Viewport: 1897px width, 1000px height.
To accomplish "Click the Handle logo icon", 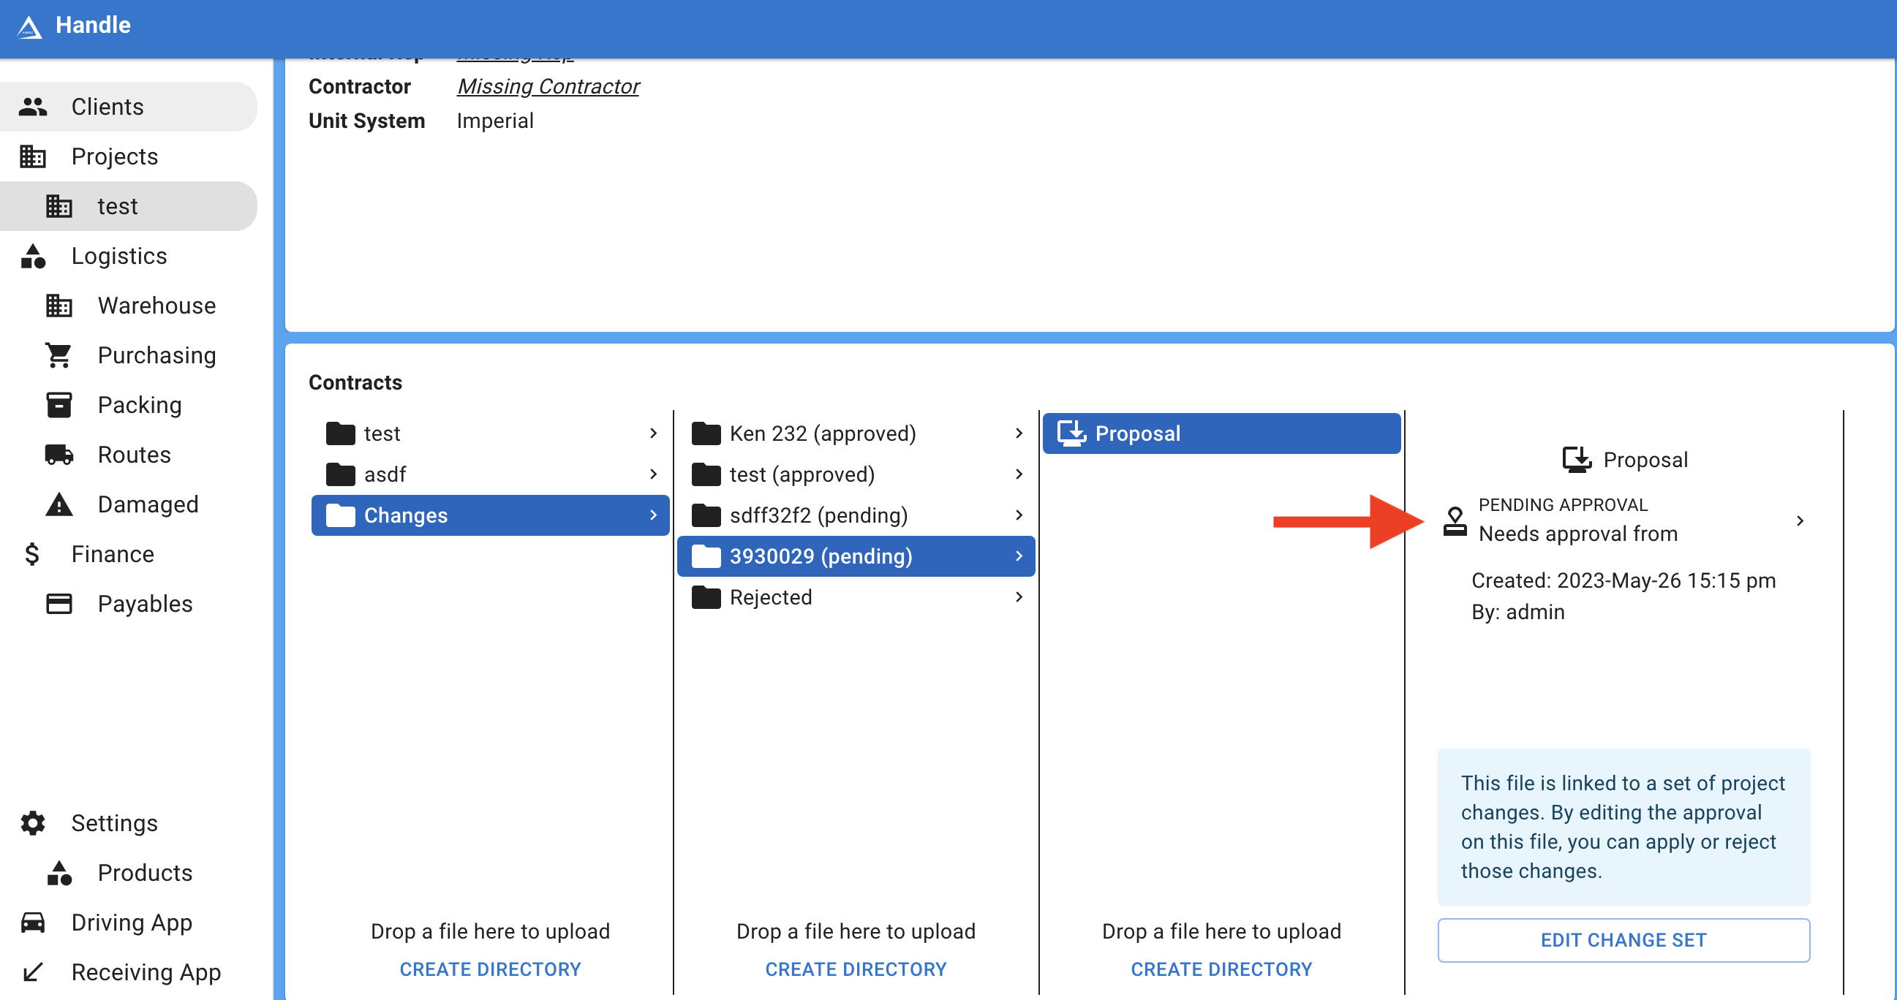I will coord(29,26).
